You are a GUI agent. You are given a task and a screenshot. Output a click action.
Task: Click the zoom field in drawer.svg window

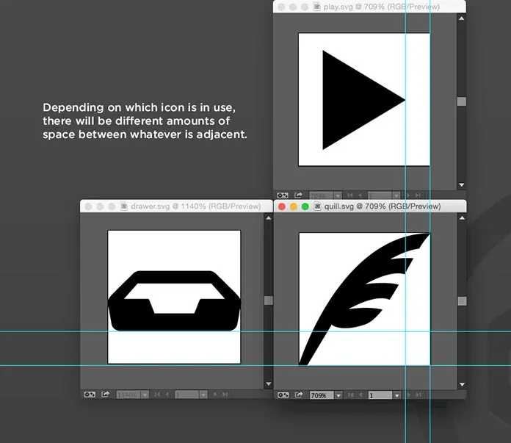coord(128,395)
